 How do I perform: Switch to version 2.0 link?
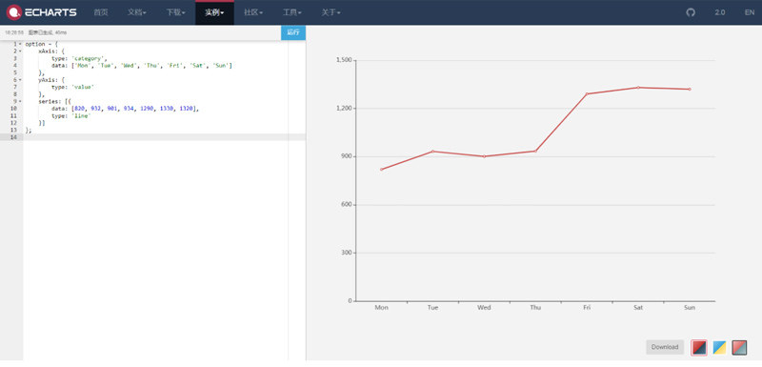(720, 12)
